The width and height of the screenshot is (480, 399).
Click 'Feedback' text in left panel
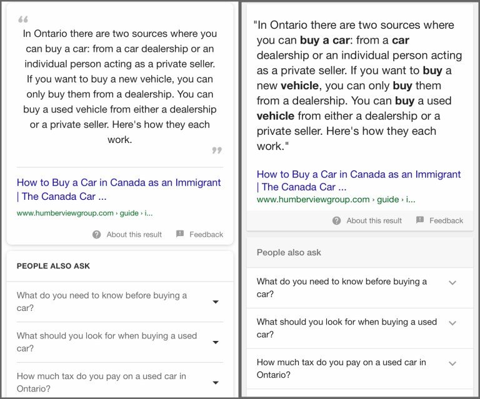pos(206,235)
